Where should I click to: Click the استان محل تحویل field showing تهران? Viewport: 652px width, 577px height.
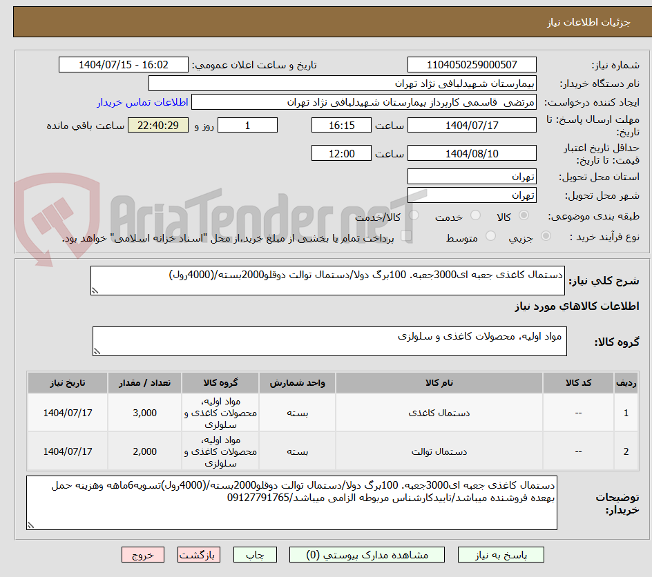click(472, 176)
